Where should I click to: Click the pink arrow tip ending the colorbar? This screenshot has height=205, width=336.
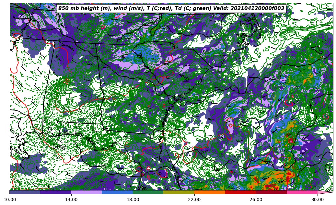tap(325, 192)
